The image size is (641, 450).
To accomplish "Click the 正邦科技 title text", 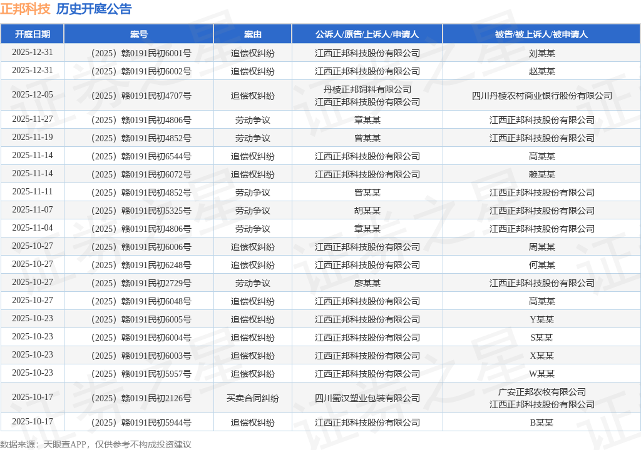I will tap(25, 9).
